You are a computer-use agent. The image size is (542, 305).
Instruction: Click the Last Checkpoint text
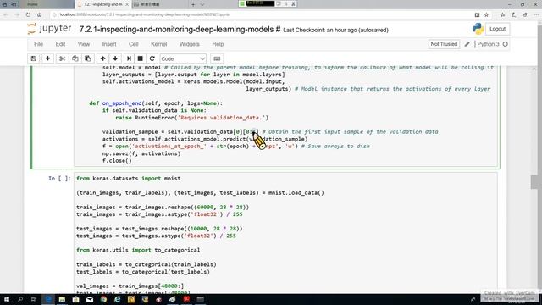(x=335, y=30)
